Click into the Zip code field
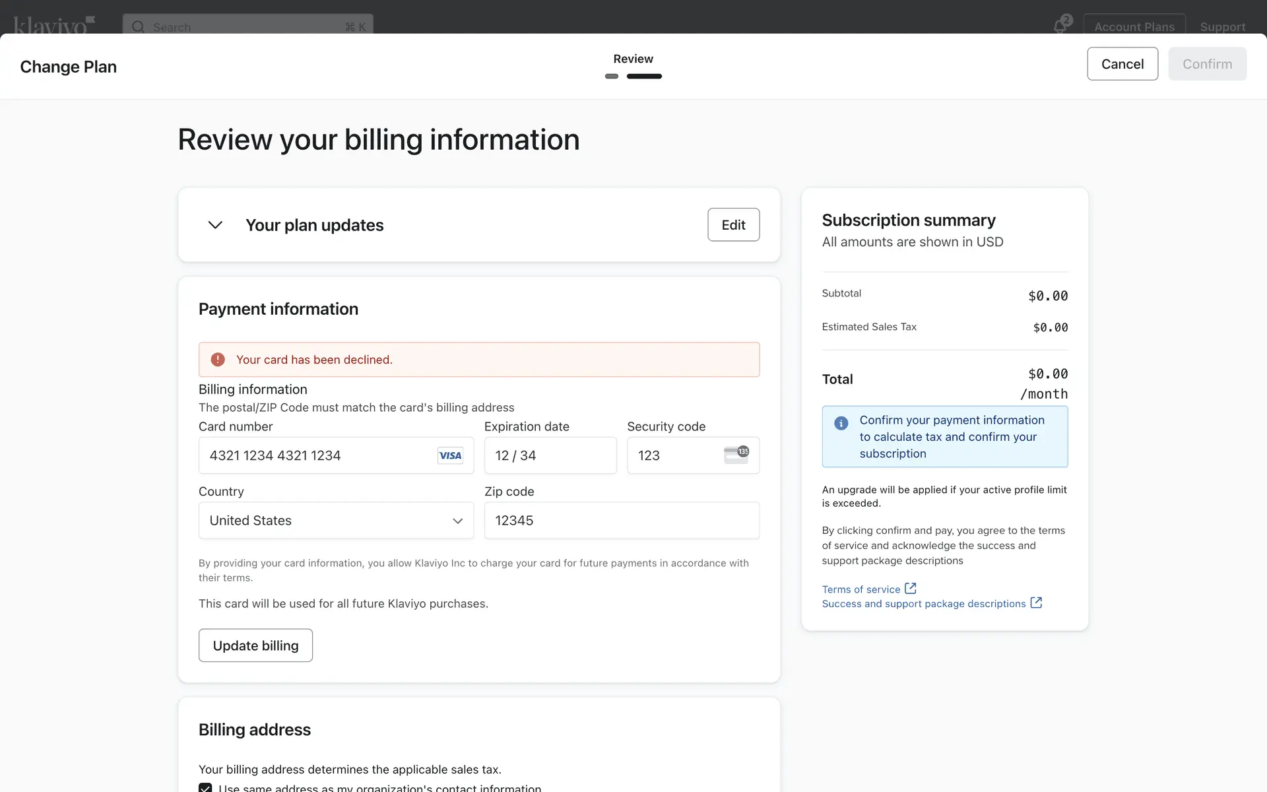Viewport: 1267px width, 792px height. 621,521
